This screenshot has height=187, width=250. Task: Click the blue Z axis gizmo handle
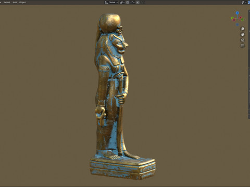tap(238, 13)
